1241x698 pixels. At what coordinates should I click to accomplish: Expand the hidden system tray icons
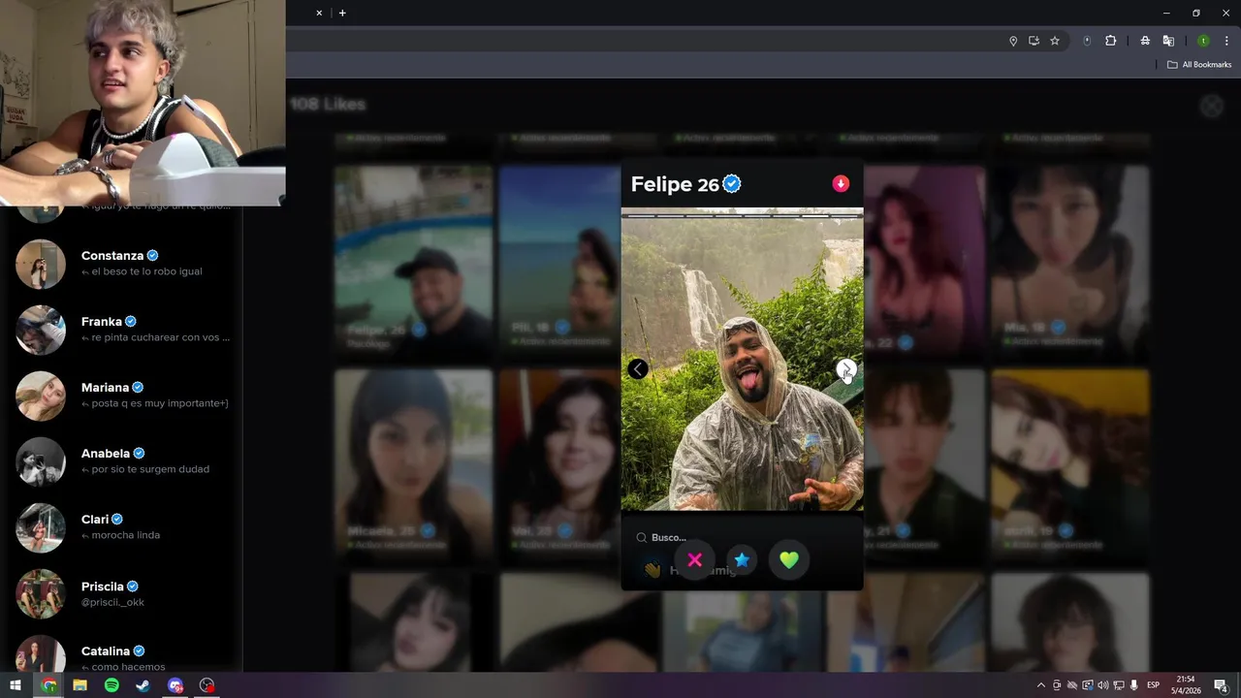coord(1041,685)
